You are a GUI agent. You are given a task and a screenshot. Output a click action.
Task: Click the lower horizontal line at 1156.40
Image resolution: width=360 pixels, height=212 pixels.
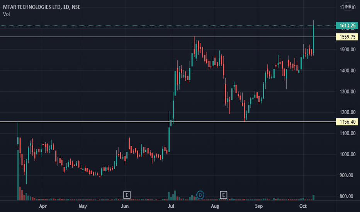pyautogui.click(x=168, y=122)
